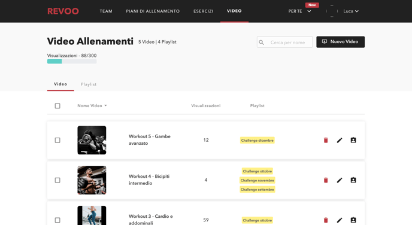Open the user avatar placeholder

coord(332,11)
